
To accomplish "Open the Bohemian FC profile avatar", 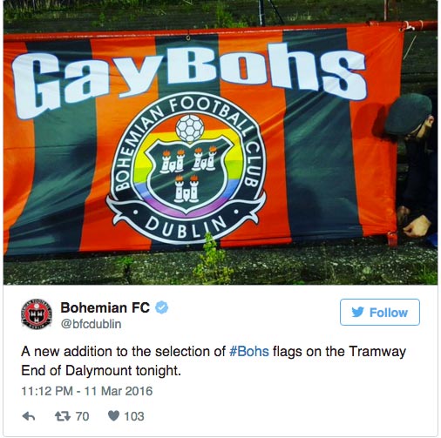I will (x=37, y=314).
